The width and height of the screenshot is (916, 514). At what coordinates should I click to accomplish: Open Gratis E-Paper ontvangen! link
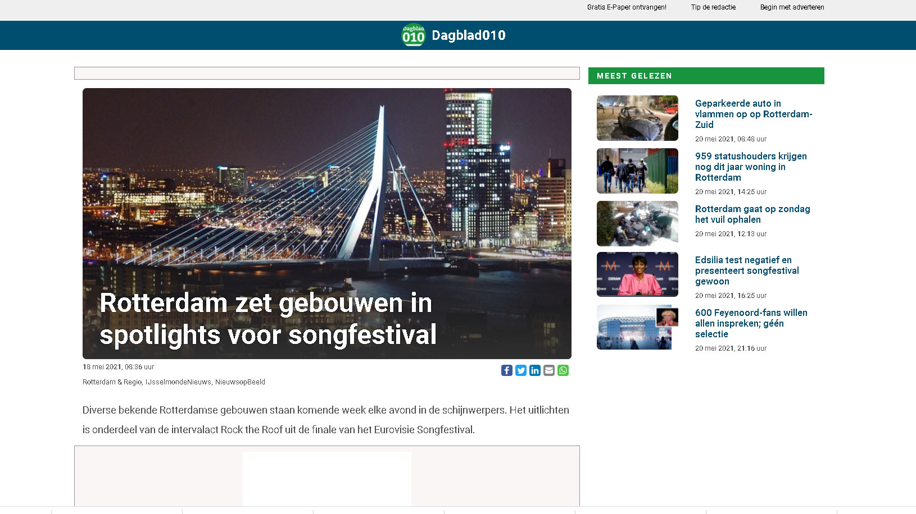click(627, 7)
